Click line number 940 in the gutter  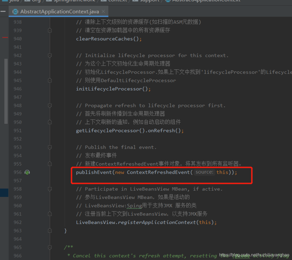click(18, 39)
